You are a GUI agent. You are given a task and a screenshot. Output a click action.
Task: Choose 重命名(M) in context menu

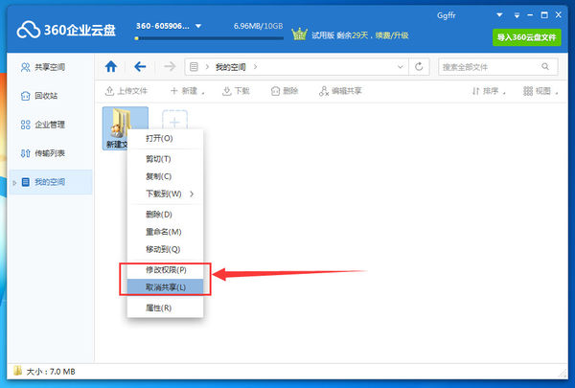(166, 232)
